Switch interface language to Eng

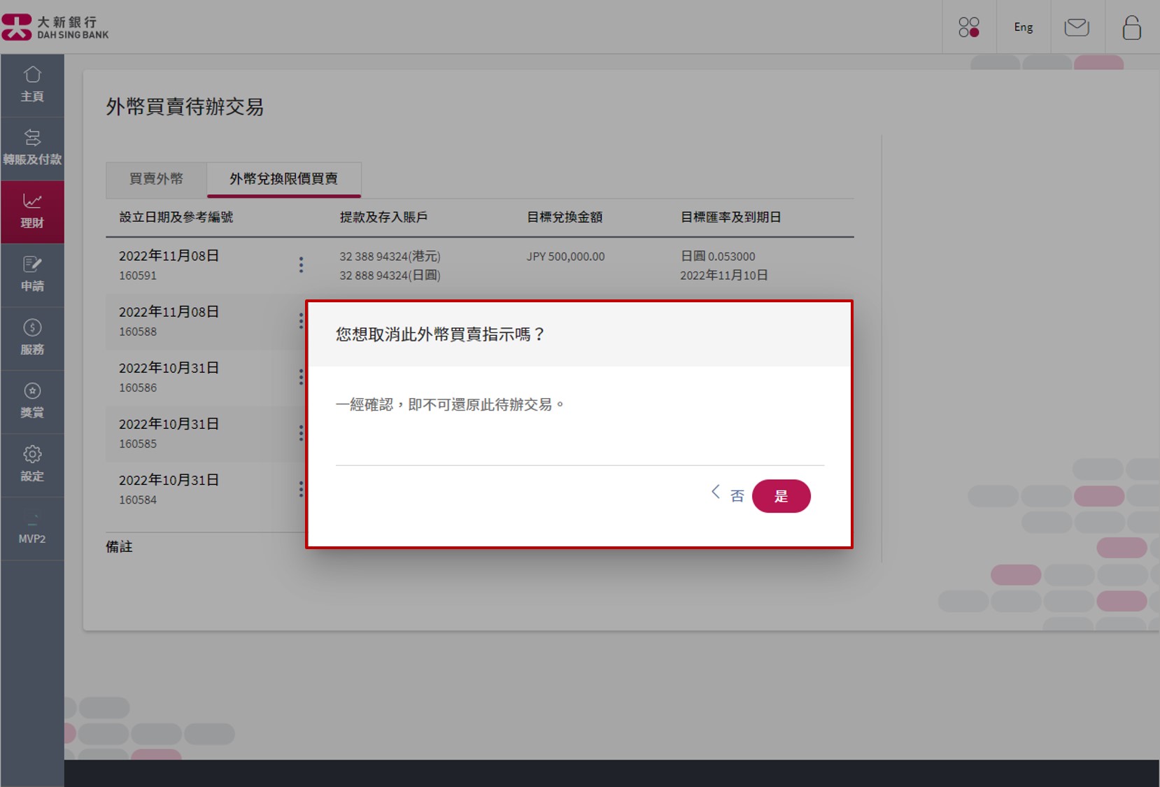[1023, 27]
